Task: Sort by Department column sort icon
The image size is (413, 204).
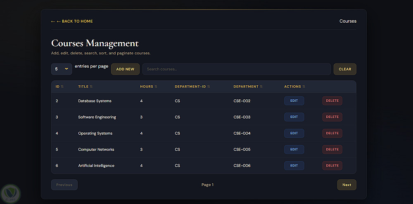Action: click(261, 87)
